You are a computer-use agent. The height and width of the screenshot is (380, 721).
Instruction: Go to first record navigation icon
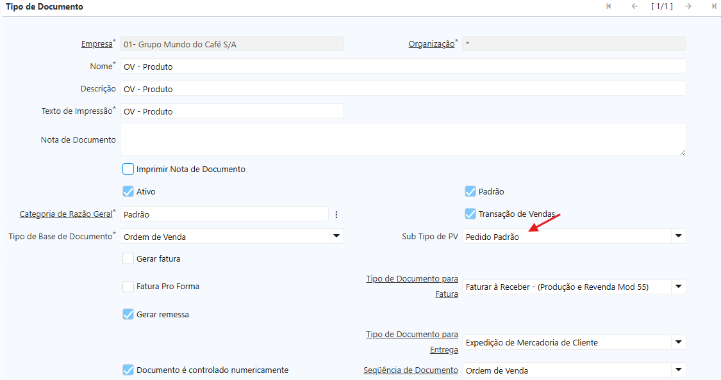click(608, 6)
